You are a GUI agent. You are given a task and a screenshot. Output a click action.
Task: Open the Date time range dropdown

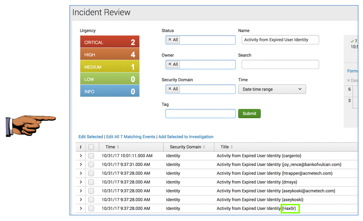272,89
